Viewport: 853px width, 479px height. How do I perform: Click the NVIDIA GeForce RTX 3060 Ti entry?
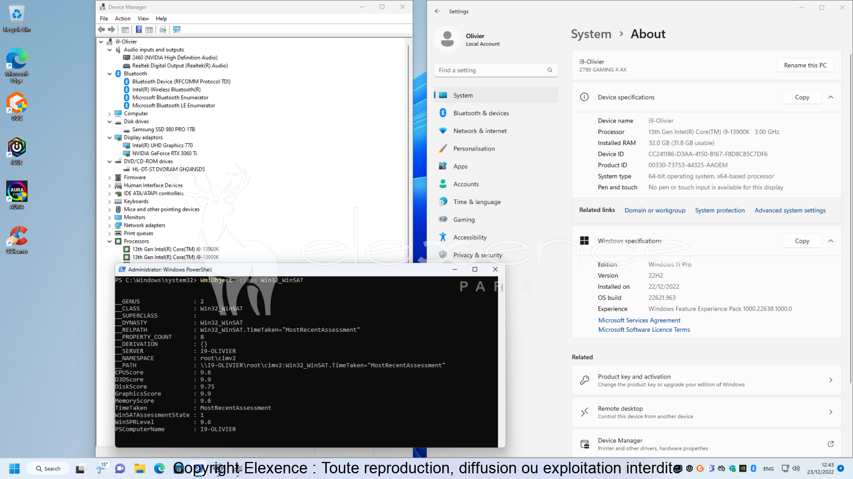164,153
